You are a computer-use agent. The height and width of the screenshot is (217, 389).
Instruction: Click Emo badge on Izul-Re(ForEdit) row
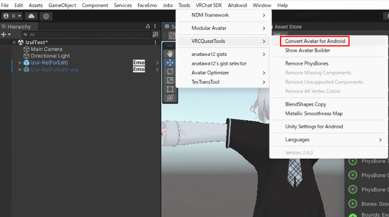[x=139, y=62]
